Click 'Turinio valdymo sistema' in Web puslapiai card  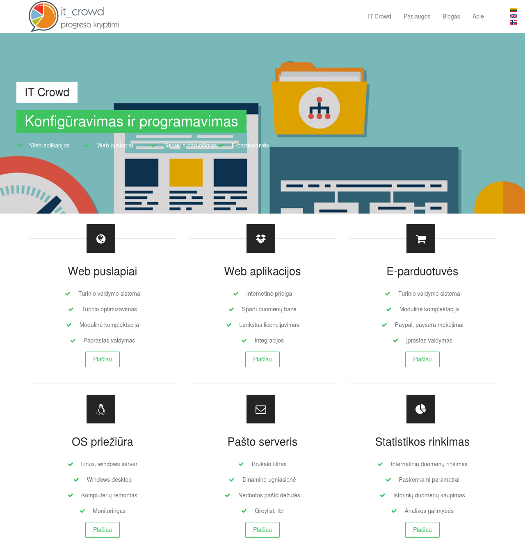pos(109,294)
